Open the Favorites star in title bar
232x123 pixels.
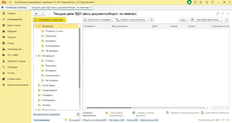tap(201, 2)
